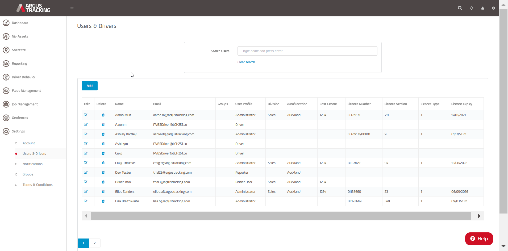The width and height of the screenshot is (508, 251).
Task: Delete user Driver Two
Action: point(103,182)
